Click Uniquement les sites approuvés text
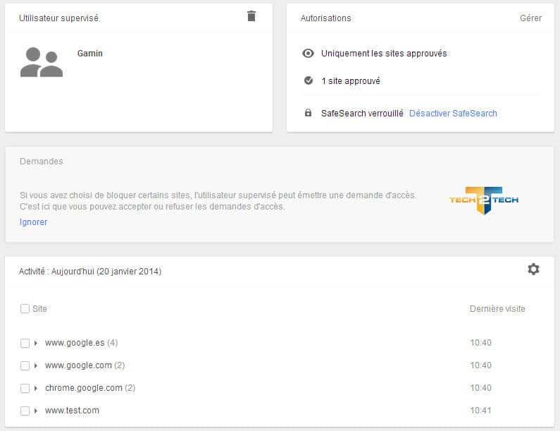 (x=384, y=54)
